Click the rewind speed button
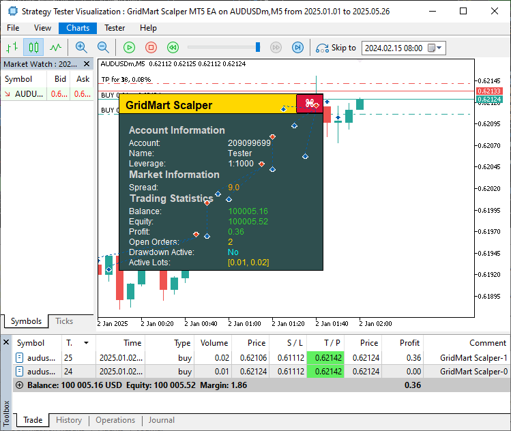The image size is (511, 431). click(x=173, y=47)
